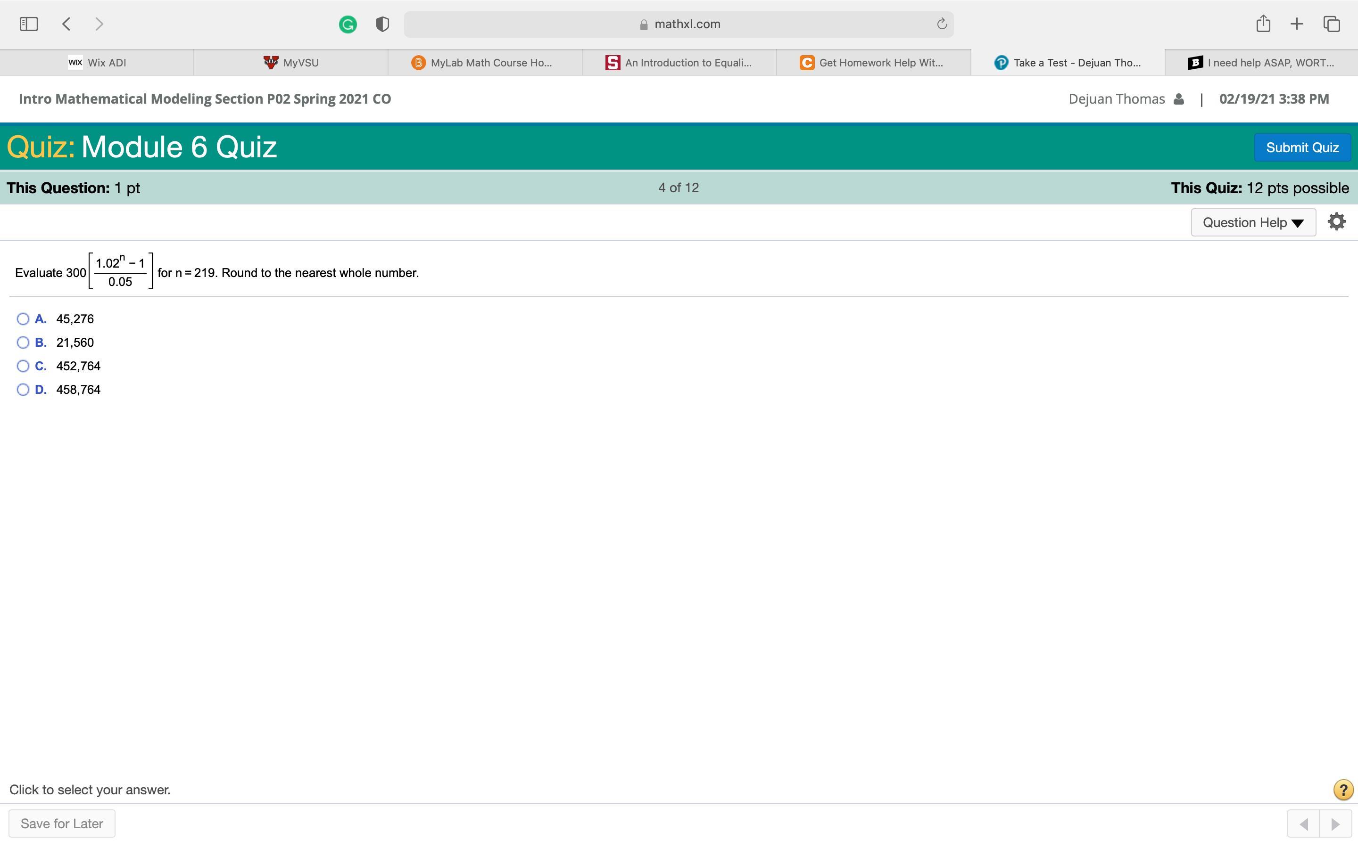1358x848 pixels.
Task: Add a new tab with plus icon
Action: (1297, 24)
